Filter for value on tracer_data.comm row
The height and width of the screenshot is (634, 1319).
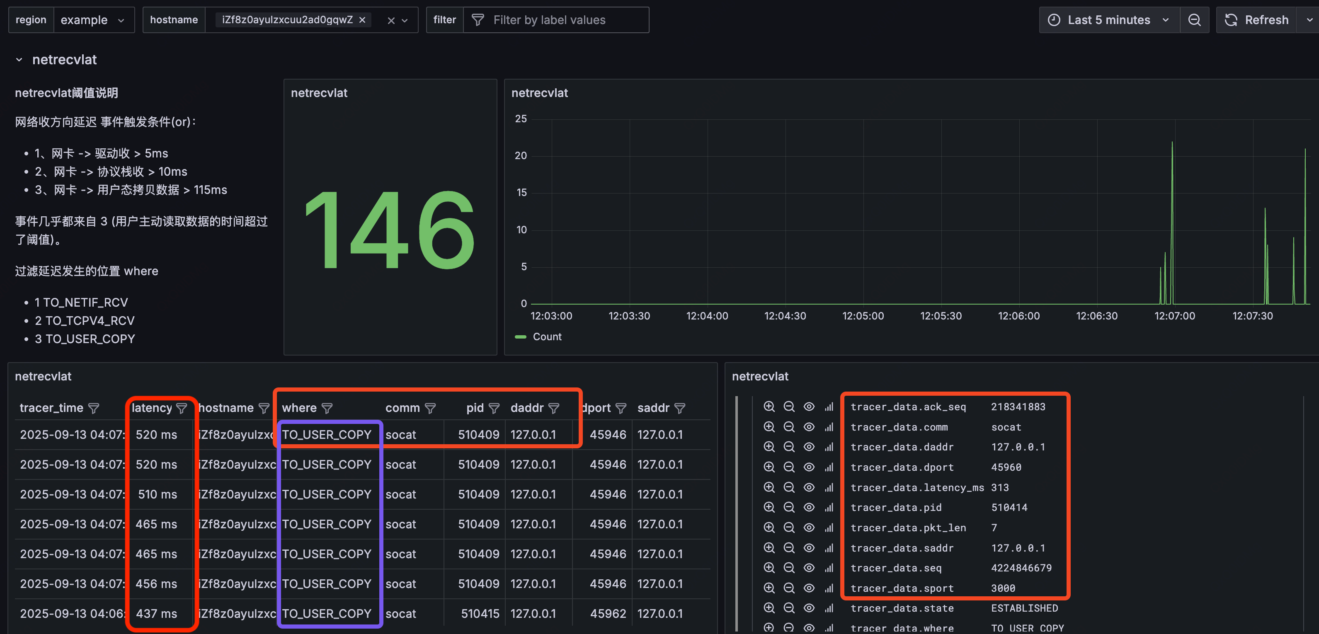(x=769, y=427)
